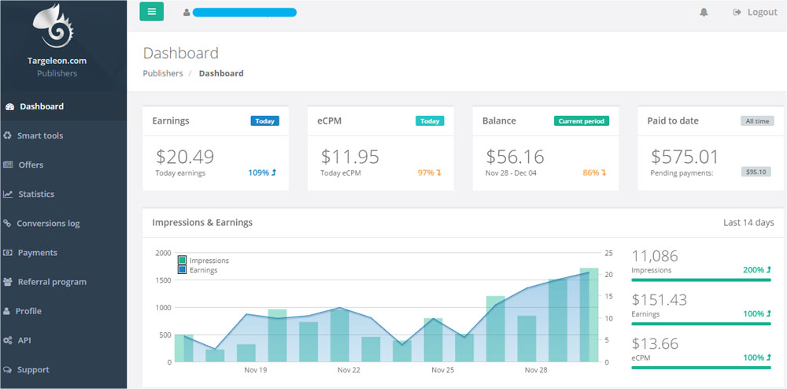Go to the Support page
The image size is (787, 389).
click(x=32, y=369)
